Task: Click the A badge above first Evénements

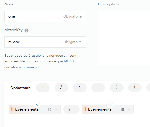Action: [x=37, y=105]
